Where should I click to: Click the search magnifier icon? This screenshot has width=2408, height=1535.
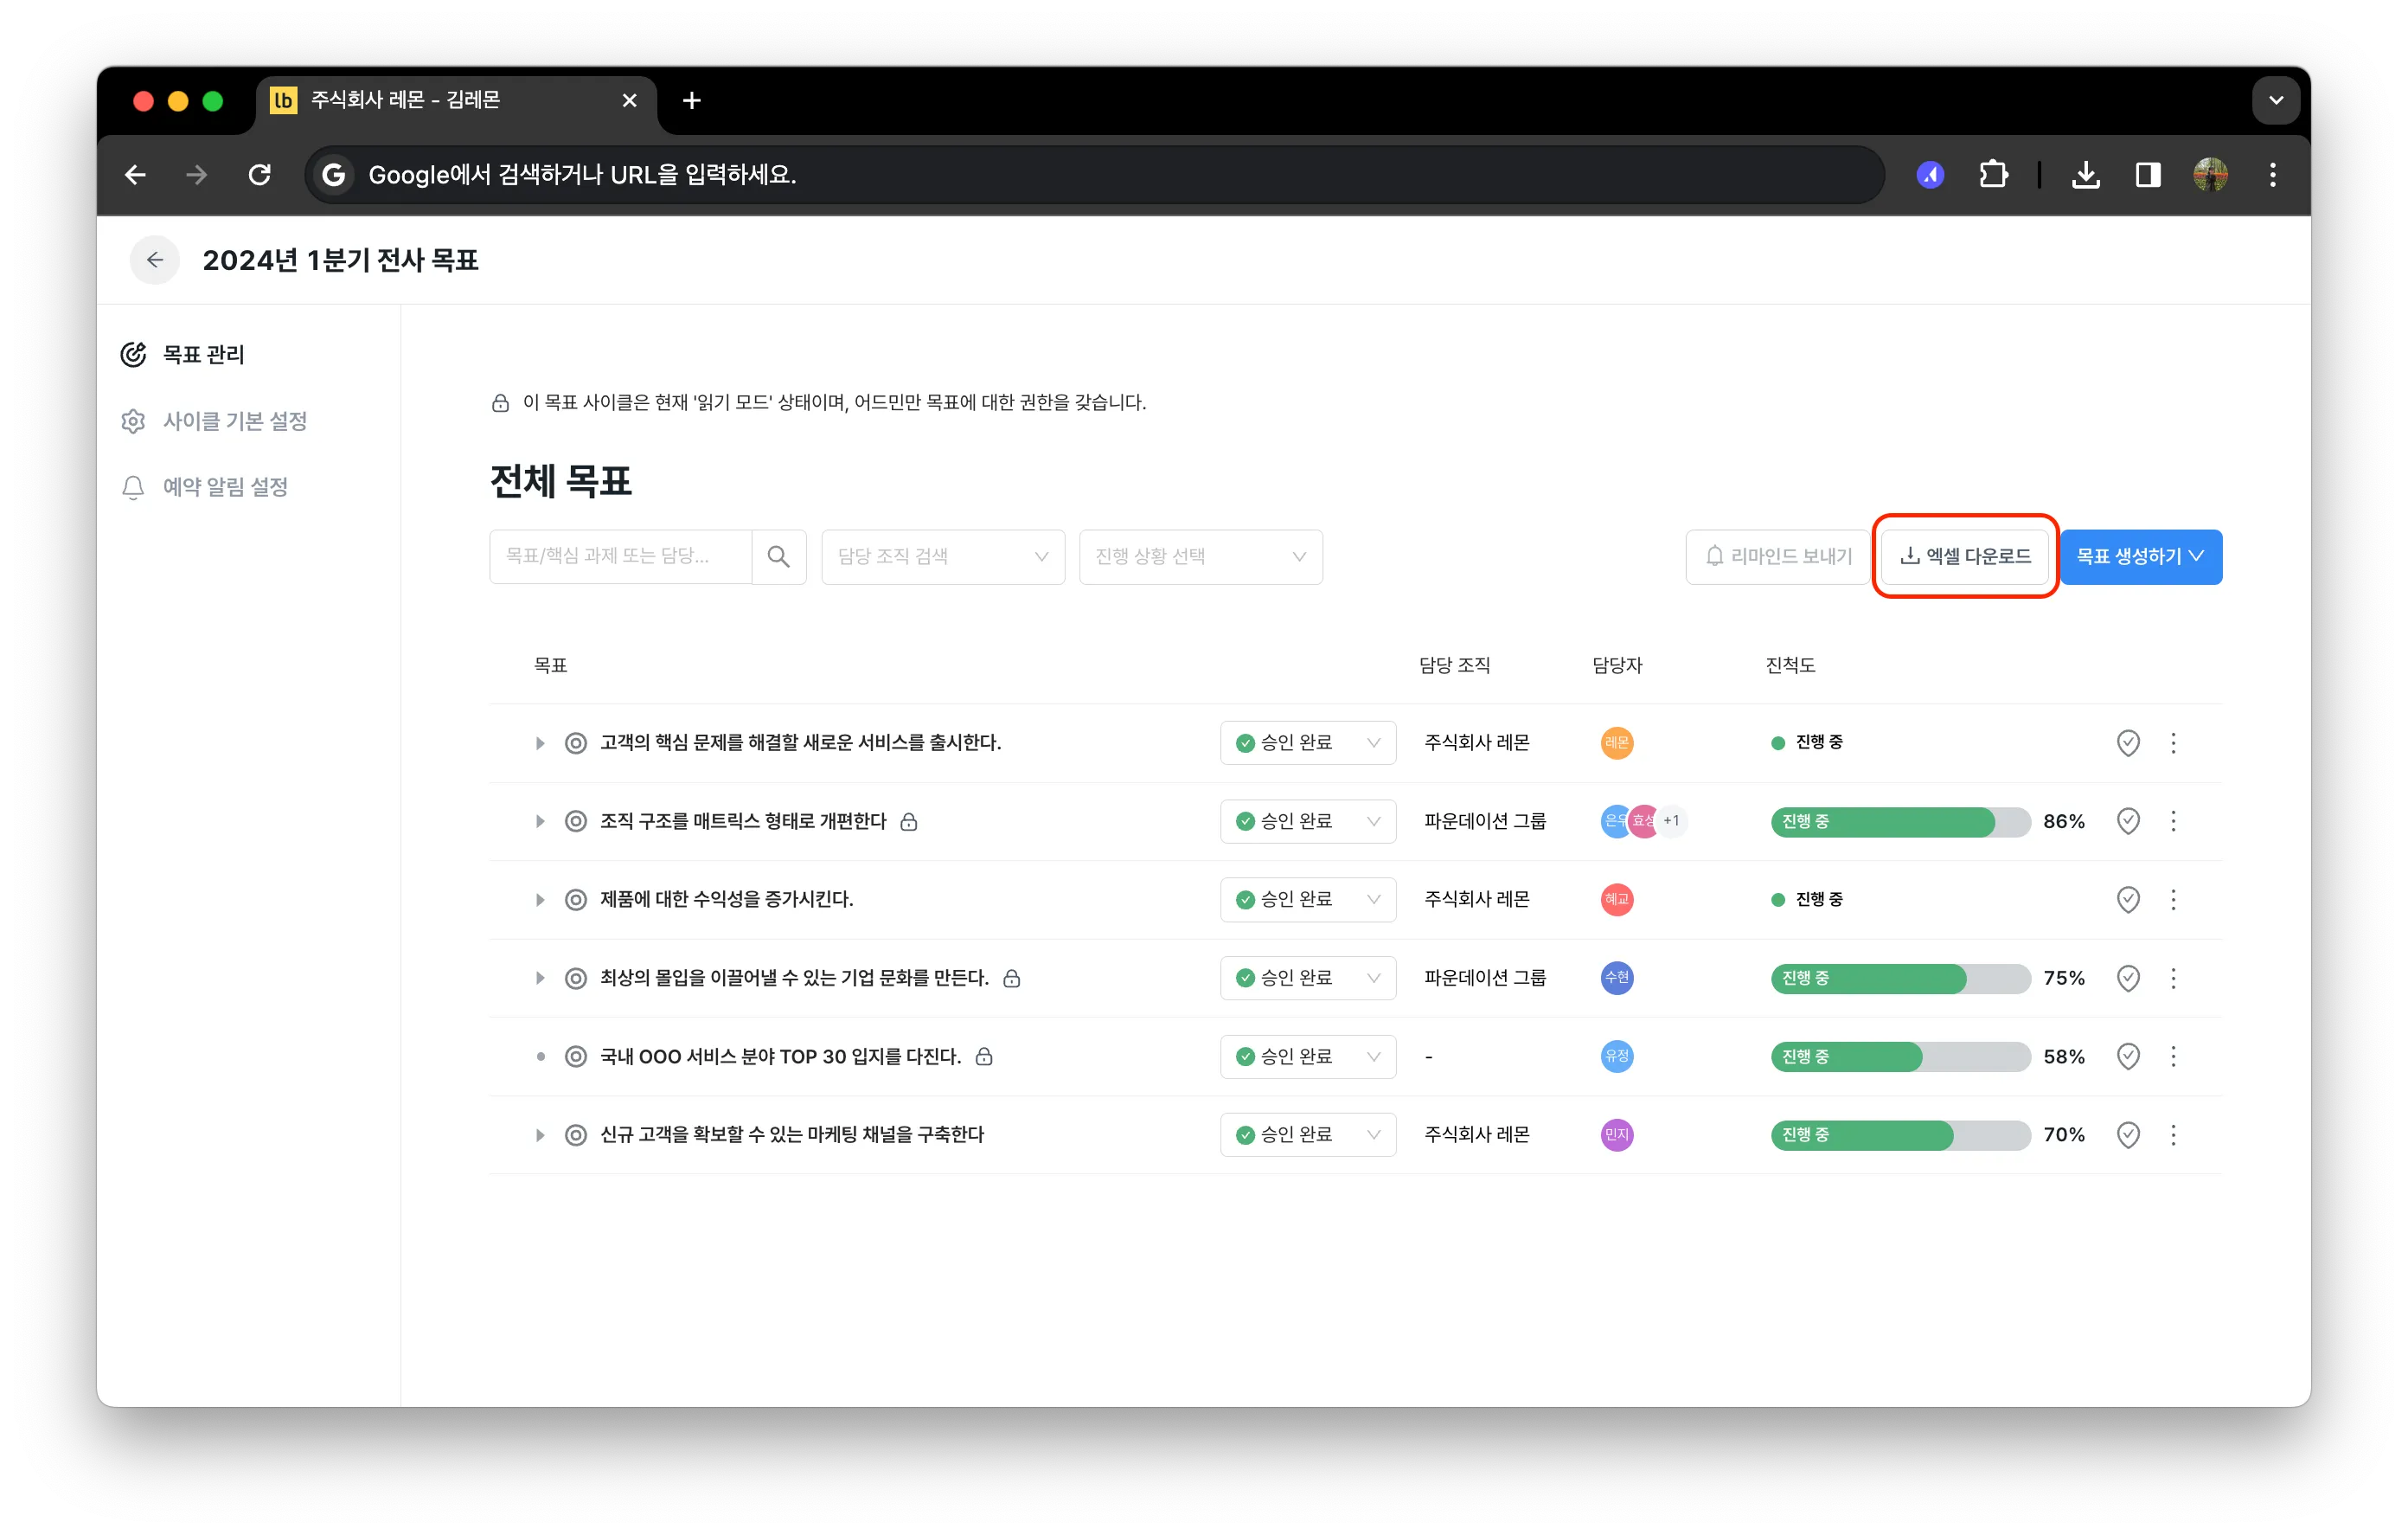[778, 556]
